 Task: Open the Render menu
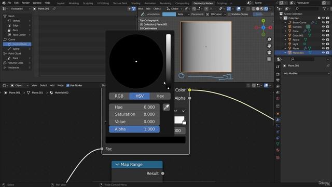pos(25,3)
